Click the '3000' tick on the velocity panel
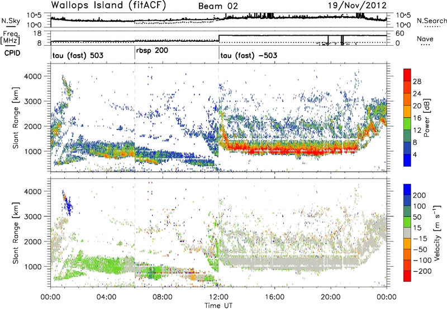 [32, 216]
